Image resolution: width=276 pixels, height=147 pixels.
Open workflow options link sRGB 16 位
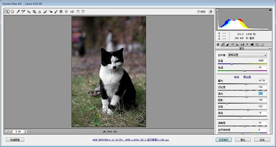coord(131,140)
